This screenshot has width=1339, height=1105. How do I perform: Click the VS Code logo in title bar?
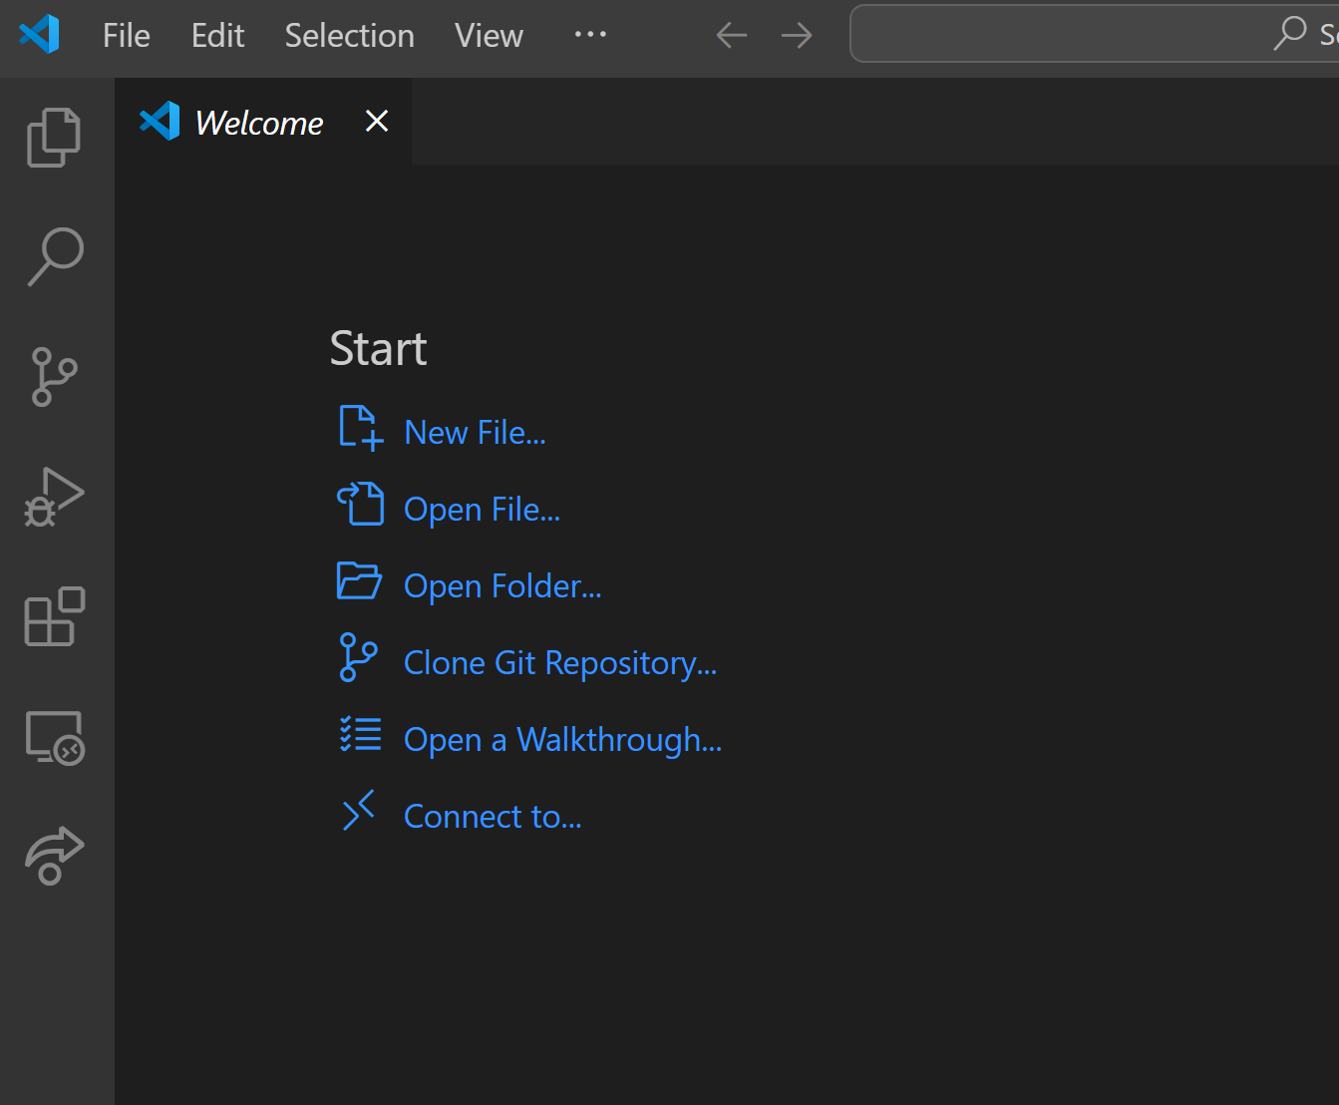pyautogui.click(x=40, y=35)
